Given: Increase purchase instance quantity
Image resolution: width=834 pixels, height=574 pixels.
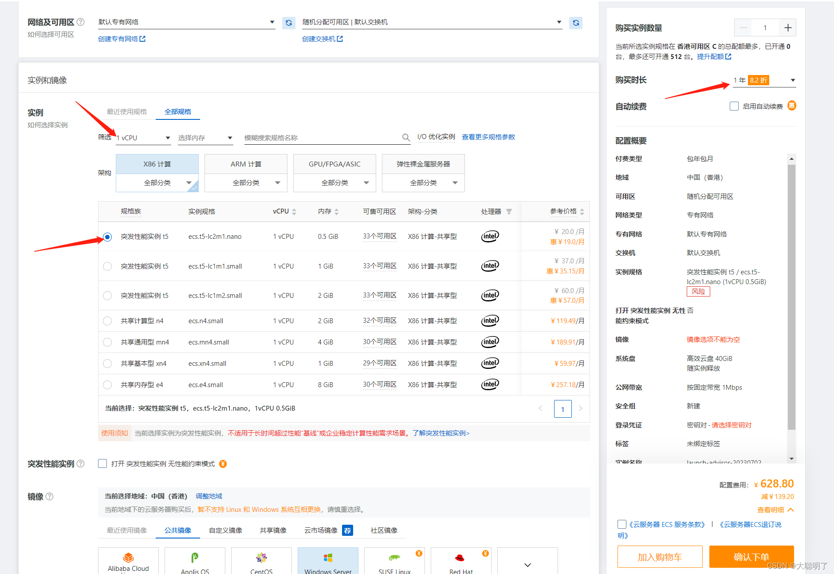Looking at the screenshot, I should tap(788, 28).
